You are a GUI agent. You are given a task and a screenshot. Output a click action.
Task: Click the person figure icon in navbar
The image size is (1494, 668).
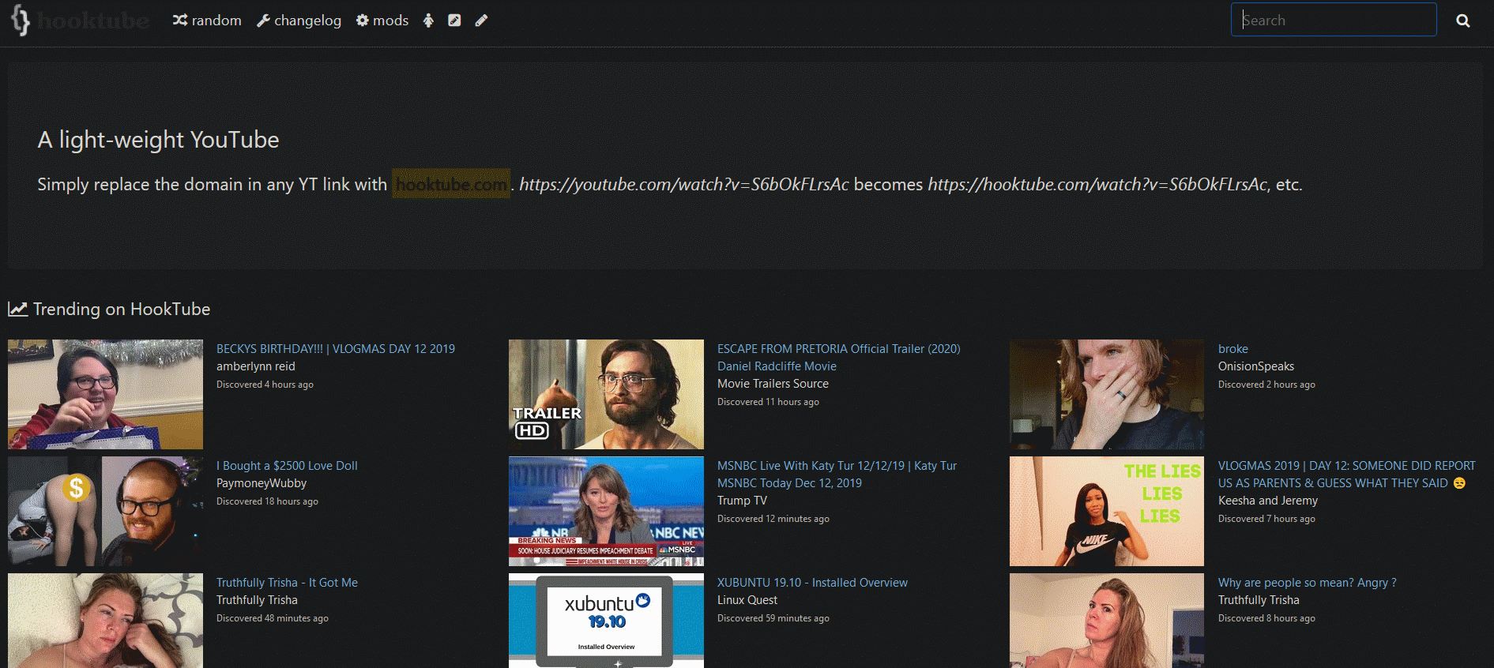point(428,21)
